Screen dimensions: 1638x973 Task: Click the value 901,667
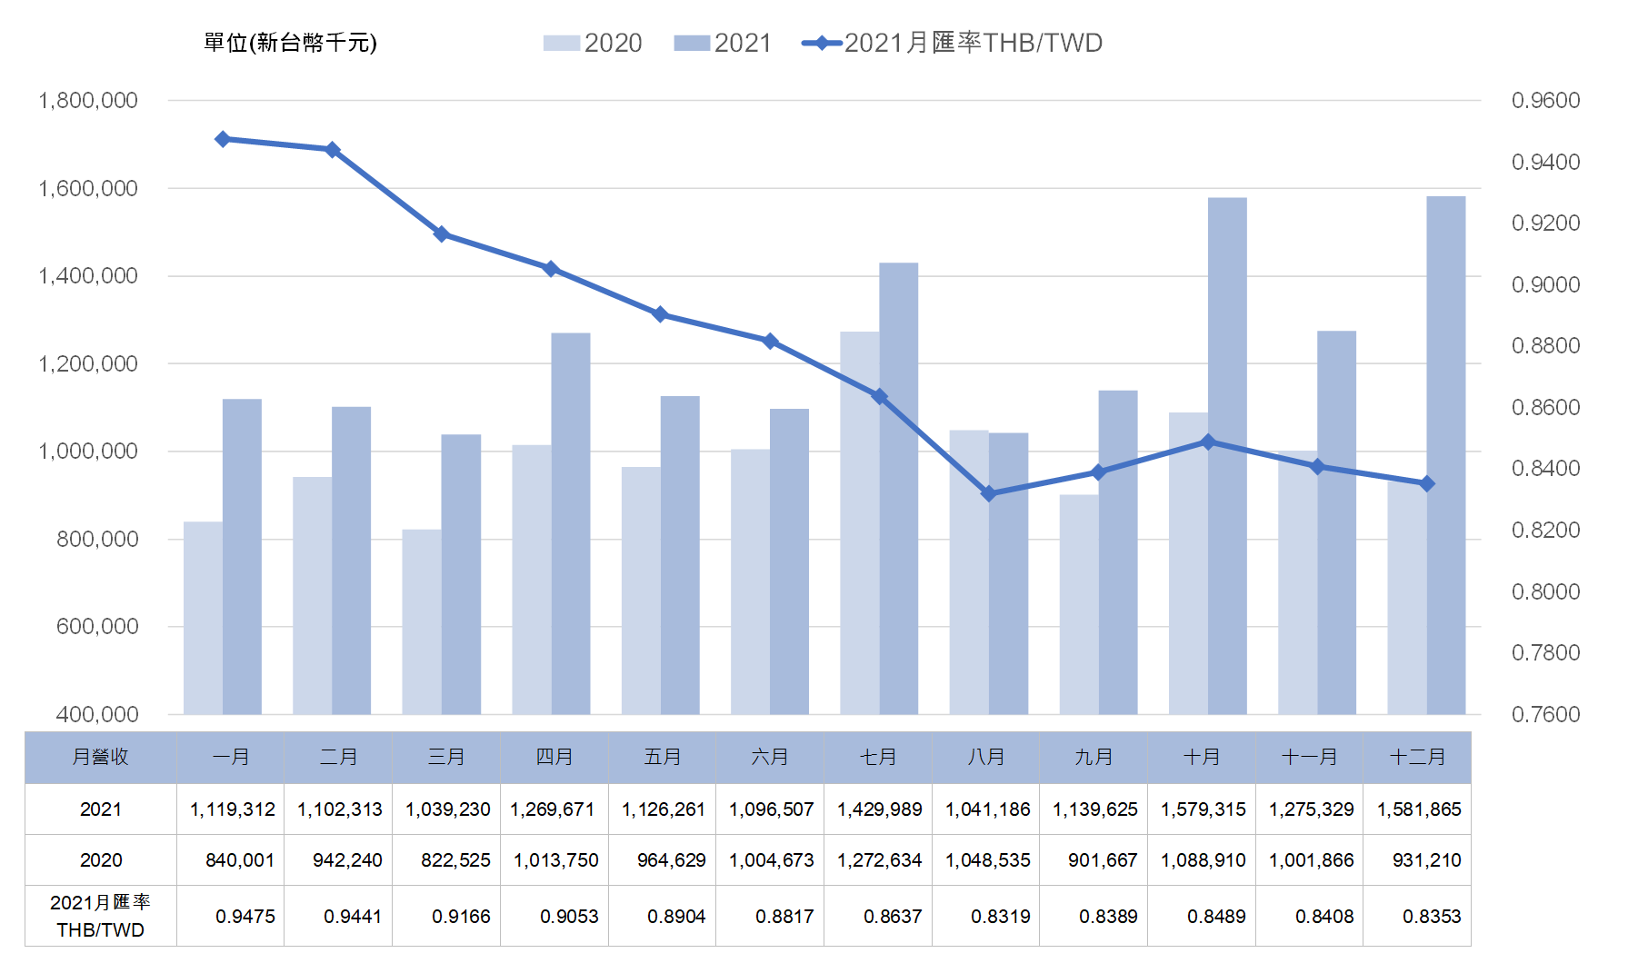coord(1103,860)
